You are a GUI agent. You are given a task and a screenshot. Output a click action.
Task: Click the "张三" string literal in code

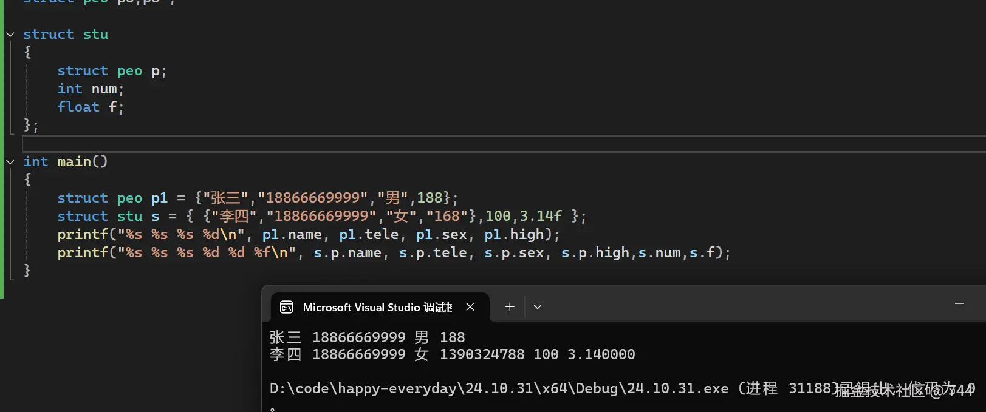(x=226, y=198)
